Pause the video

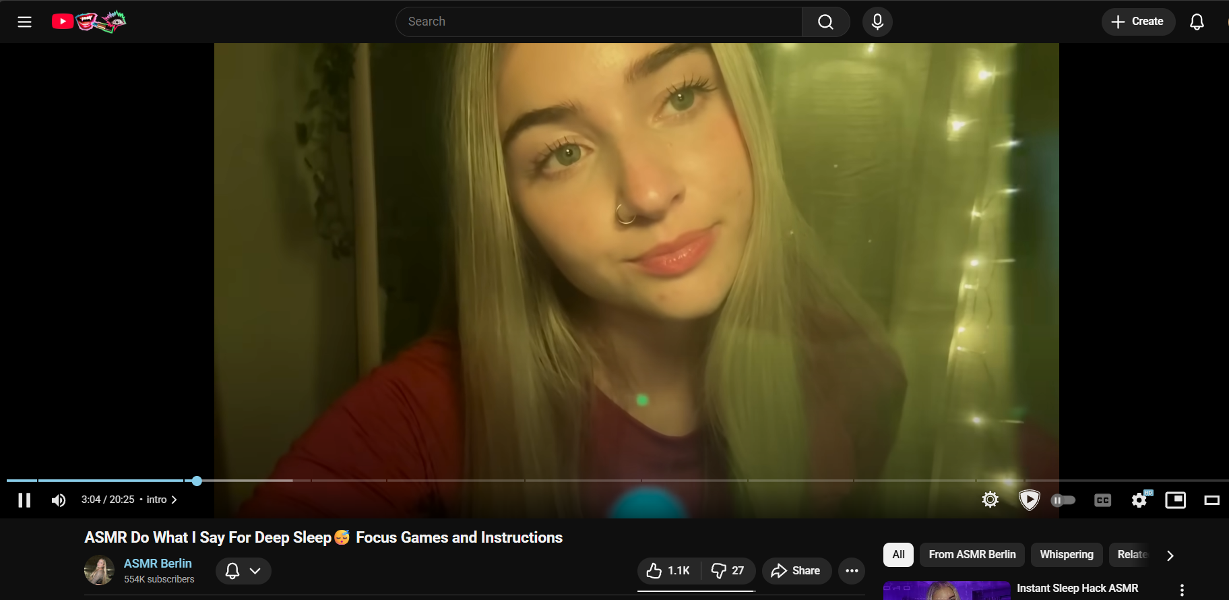coord(24,500)
